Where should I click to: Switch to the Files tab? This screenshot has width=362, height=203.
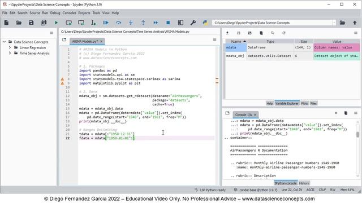pyautogui.click(x=313, y=103)
